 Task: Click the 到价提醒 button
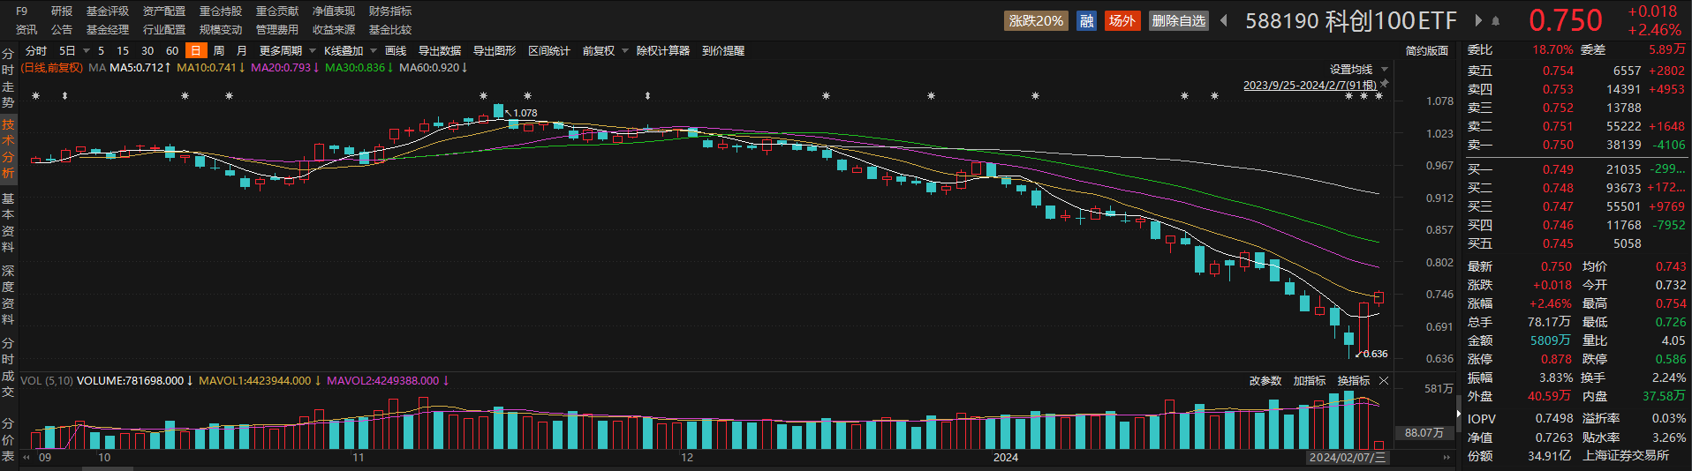[x=723, y=51]
